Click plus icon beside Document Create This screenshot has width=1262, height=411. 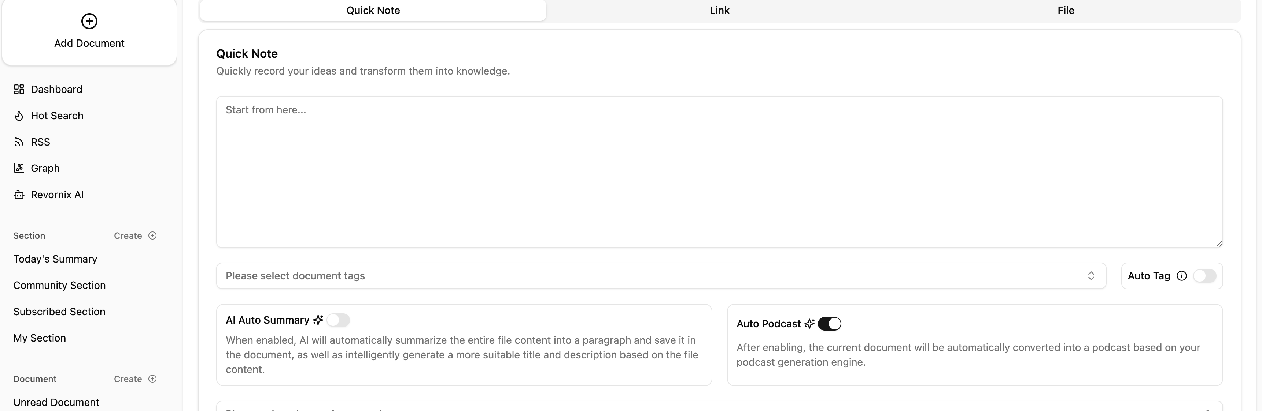pyautogui.click(x=152, y=379)
